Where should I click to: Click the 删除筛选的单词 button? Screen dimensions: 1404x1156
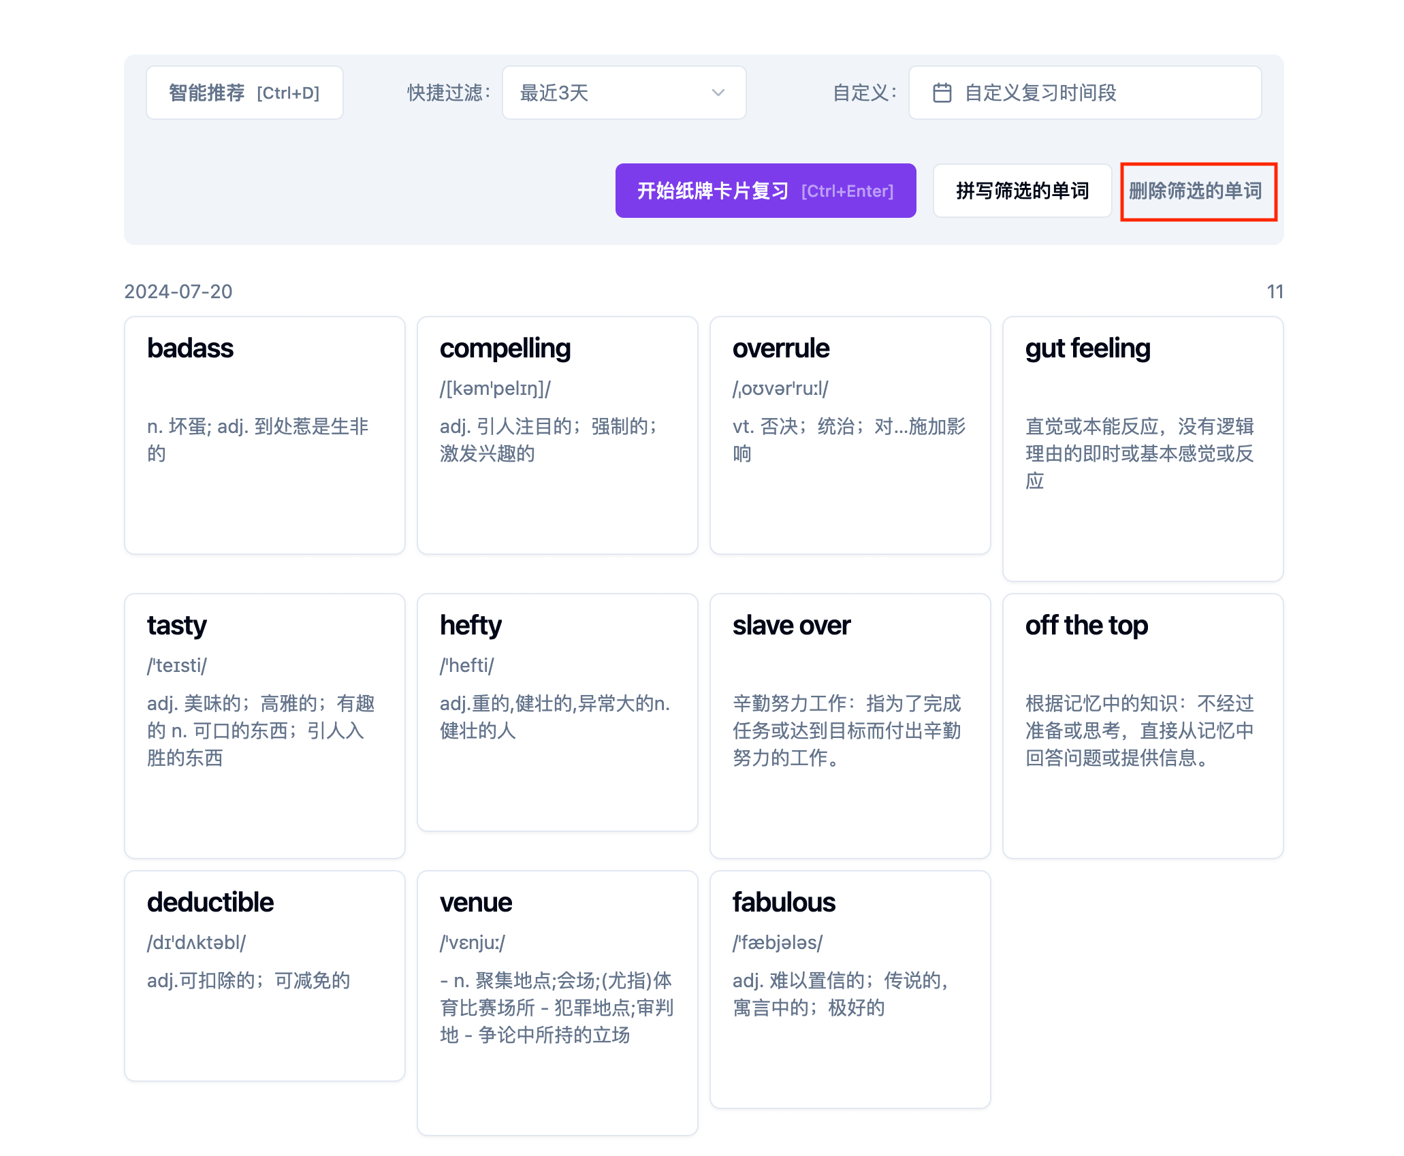pyautogui.click(x=1196, y=191)
